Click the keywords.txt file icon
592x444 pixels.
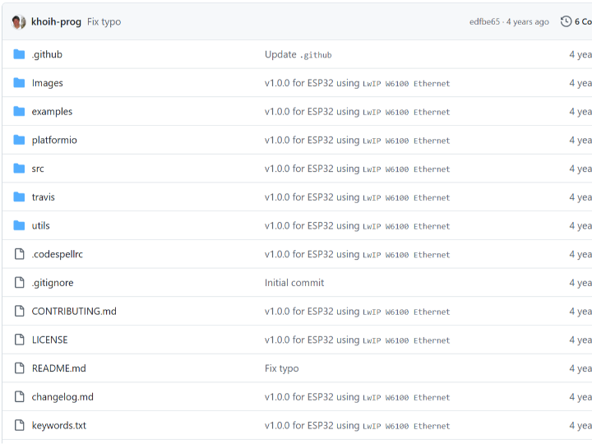pyautogui.click(x=19, y=425)
